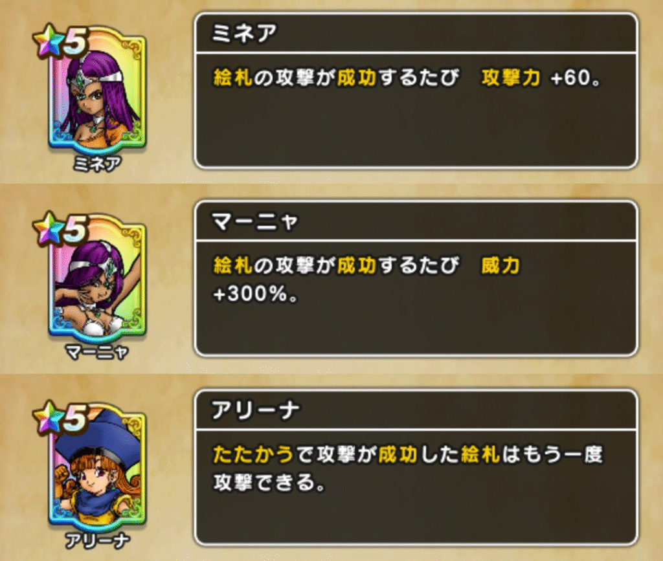Click the 5 rarity number on マーニャ card
Screen dimensions: 663x561
(76, 230)
